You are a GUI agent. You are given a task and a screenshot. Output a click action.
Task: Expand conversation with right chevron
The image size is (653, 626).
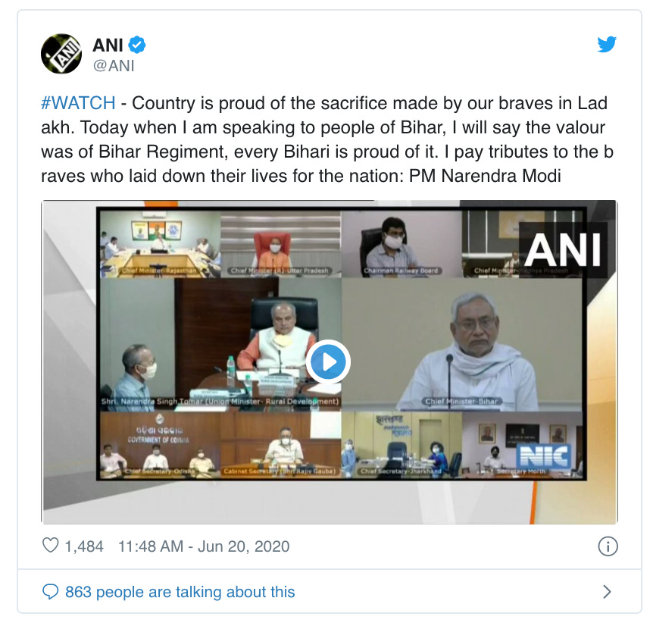pyautogui.click(x=608, y=591)
